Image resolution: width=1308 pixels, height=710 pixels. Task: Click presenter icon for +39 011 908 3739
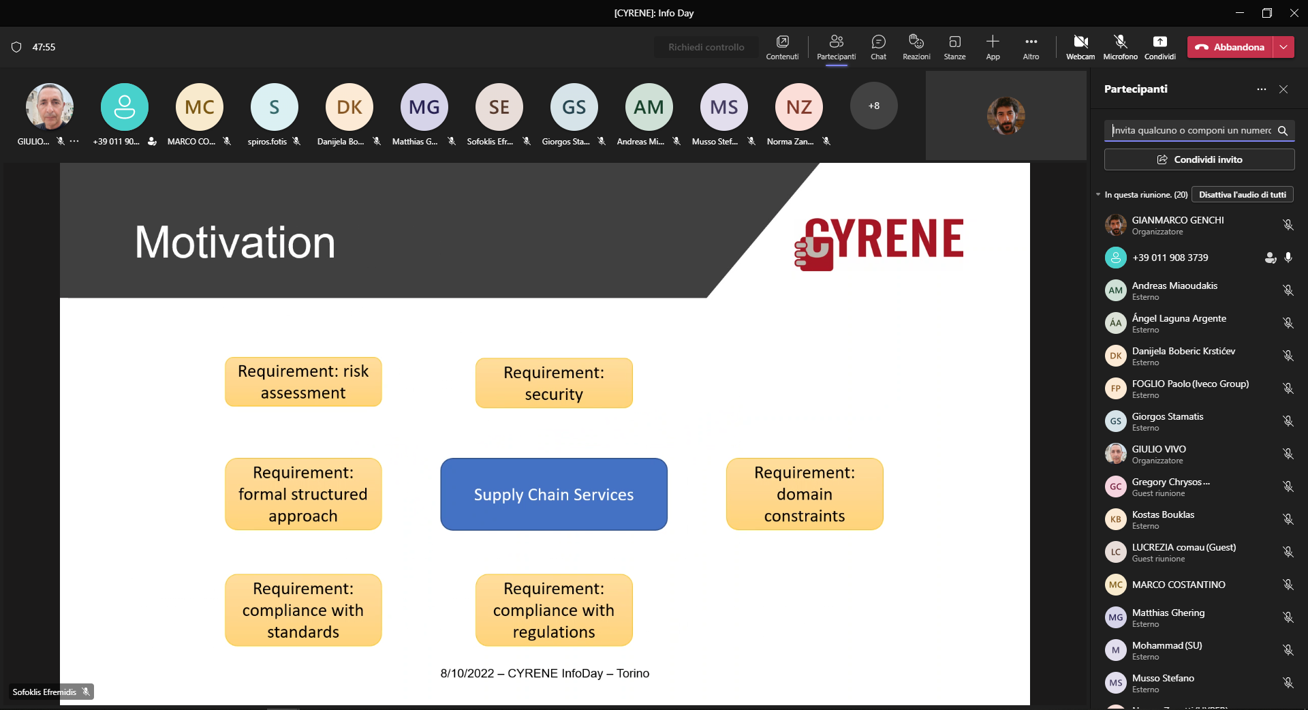point(1270,258)
